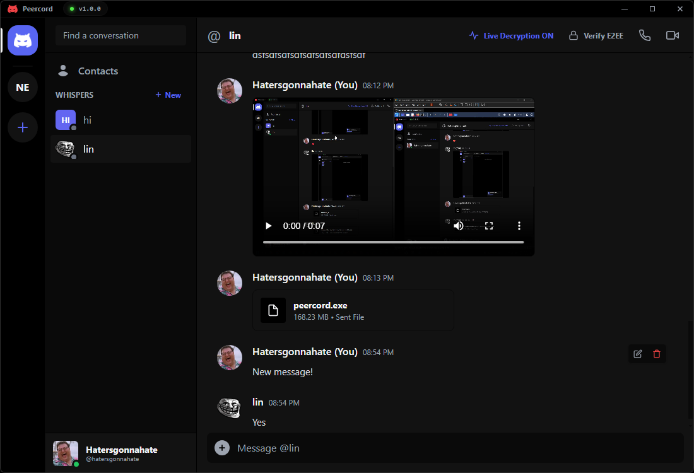Click the 'lin' author name at 08:54 PM
This screenshot has width=694, height=473.
[257, 402]
